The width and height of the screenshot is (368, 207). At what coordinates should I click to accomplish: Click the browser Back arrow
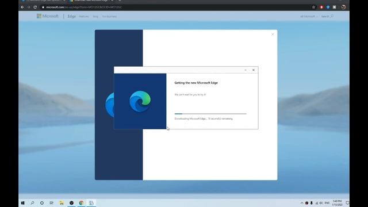22,7
